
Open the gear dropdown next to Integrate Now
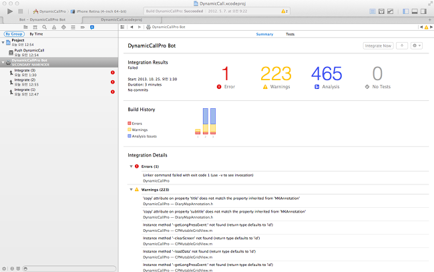point(416,45)
